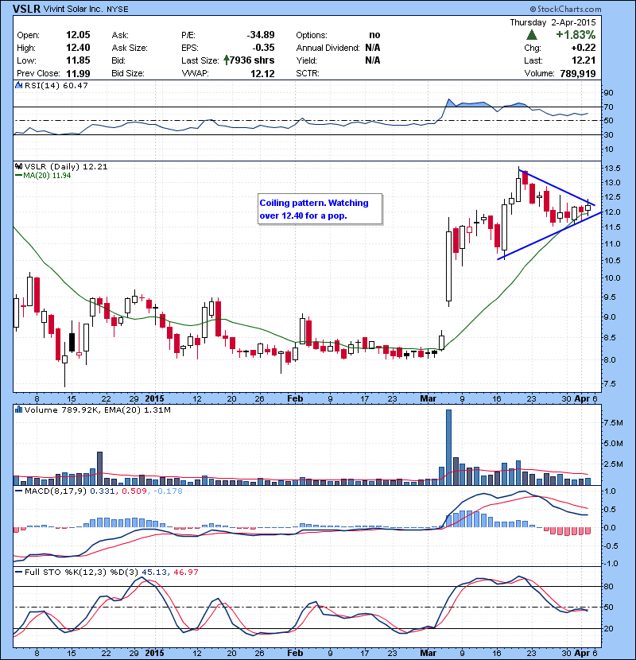Click the RSI(14) 60.47 label
The width and height of the screenshot is (636, 660).
(x=56, y=85)
